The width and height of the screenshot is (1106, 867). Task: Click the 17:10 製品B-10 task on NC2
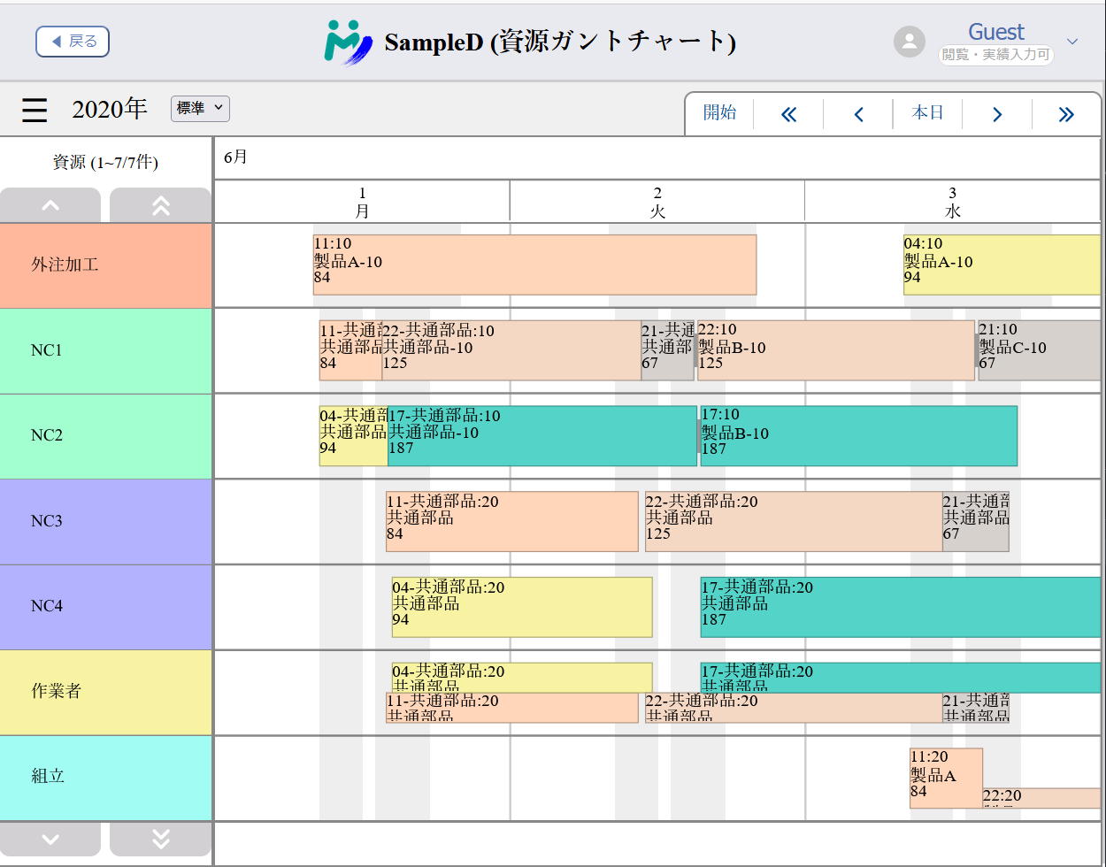click(x=857, y=435)
